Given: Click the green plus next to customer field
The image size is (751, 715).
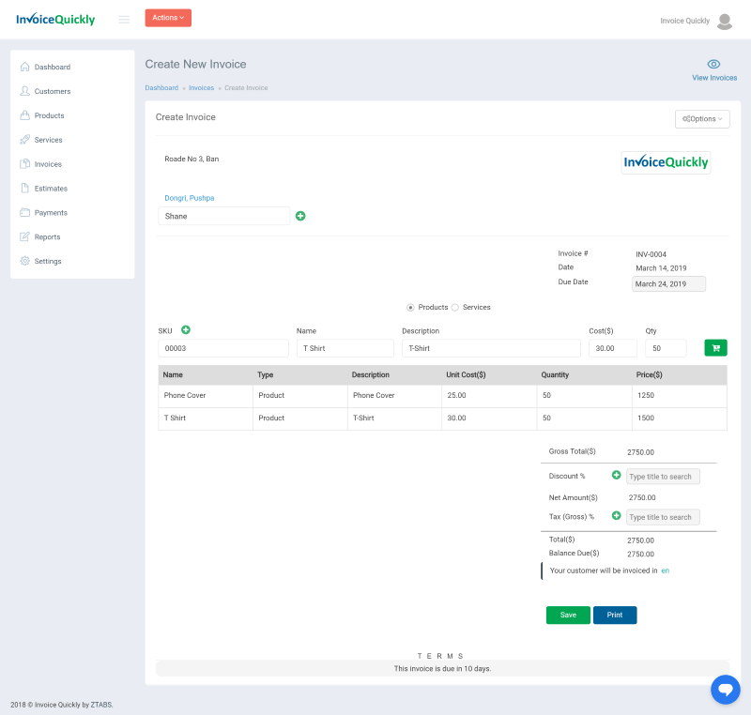Looking at the screenshot, I should (300, 216).
